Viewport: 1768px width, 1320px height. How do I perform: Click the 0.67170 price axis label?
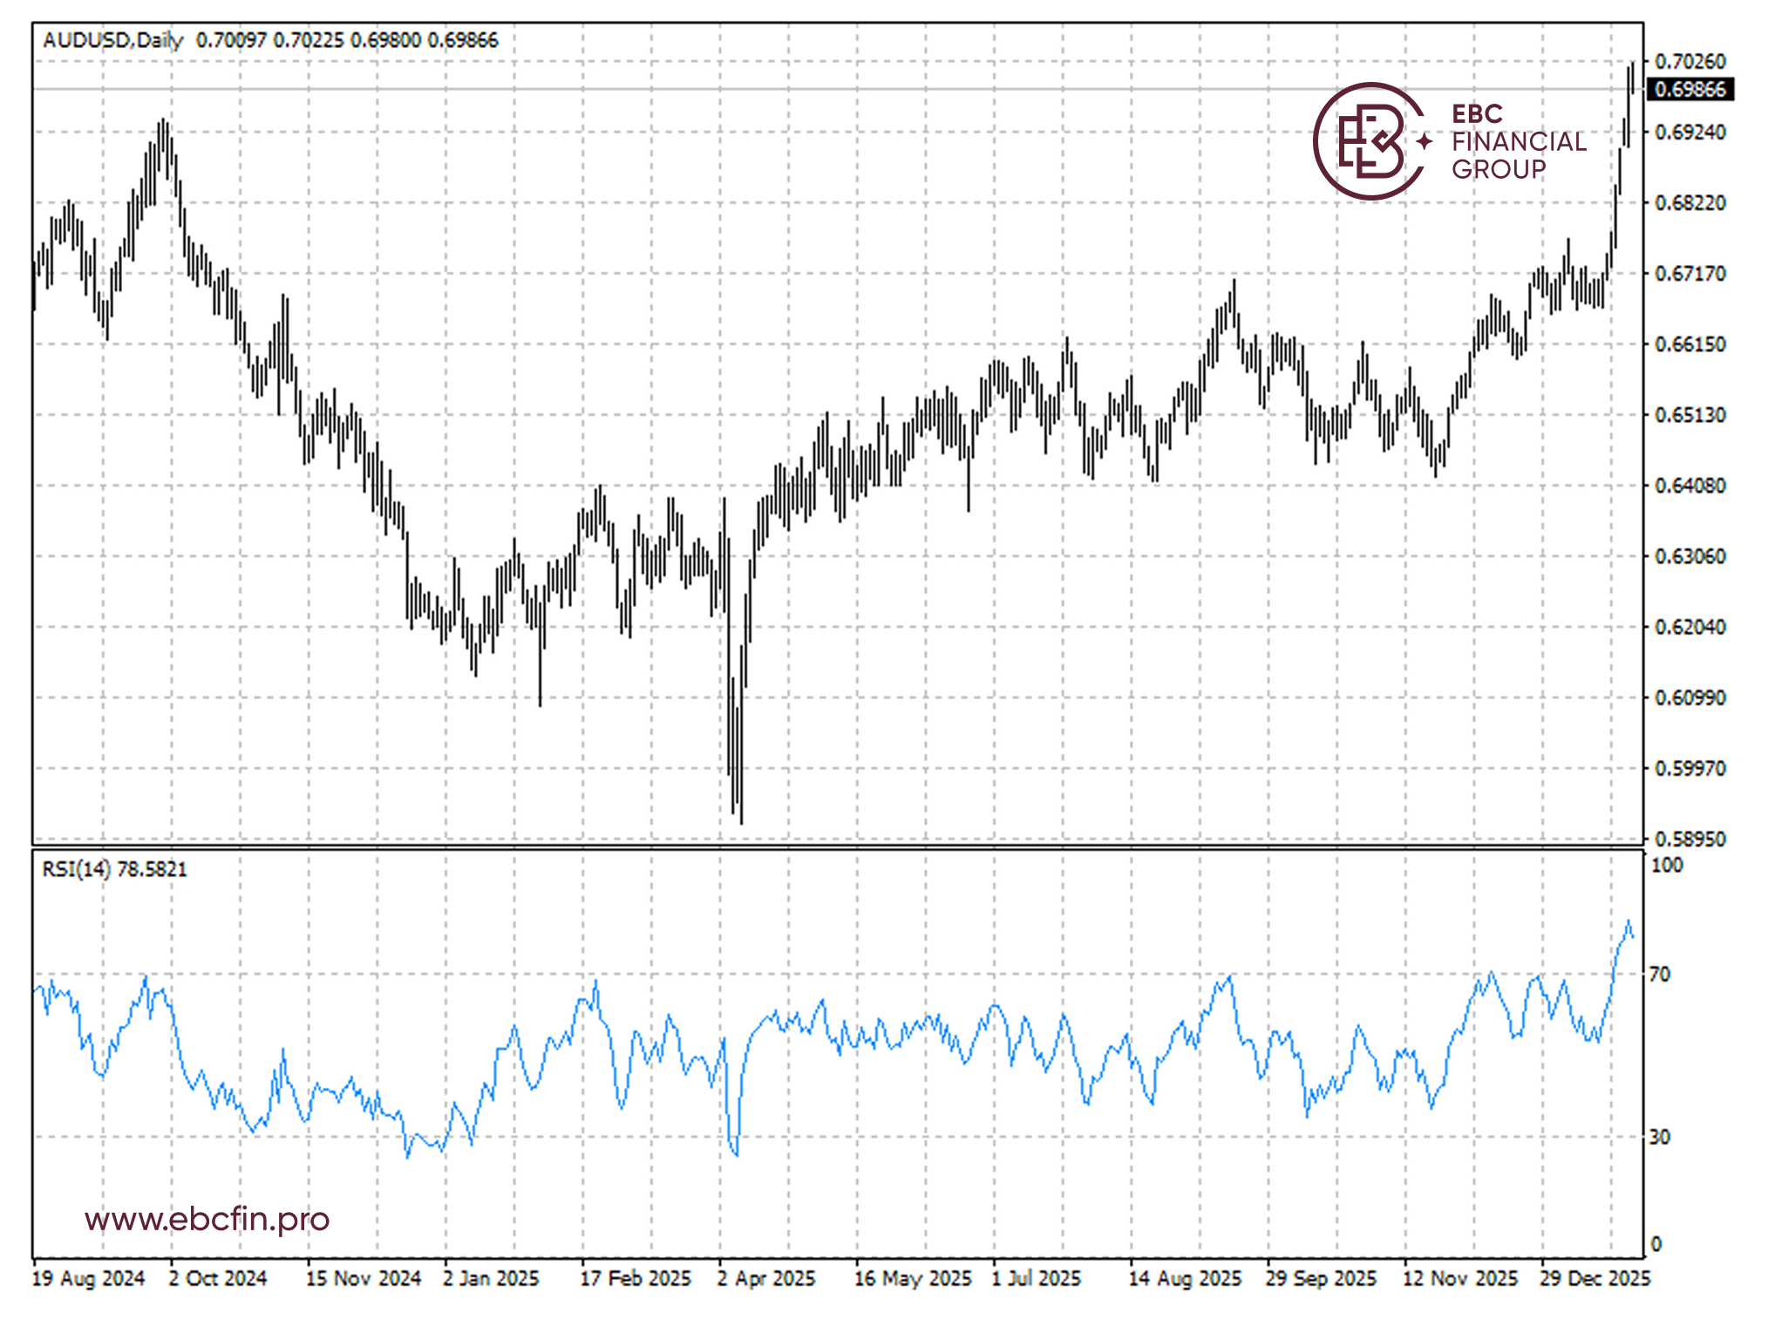(x=1689, y=274)
